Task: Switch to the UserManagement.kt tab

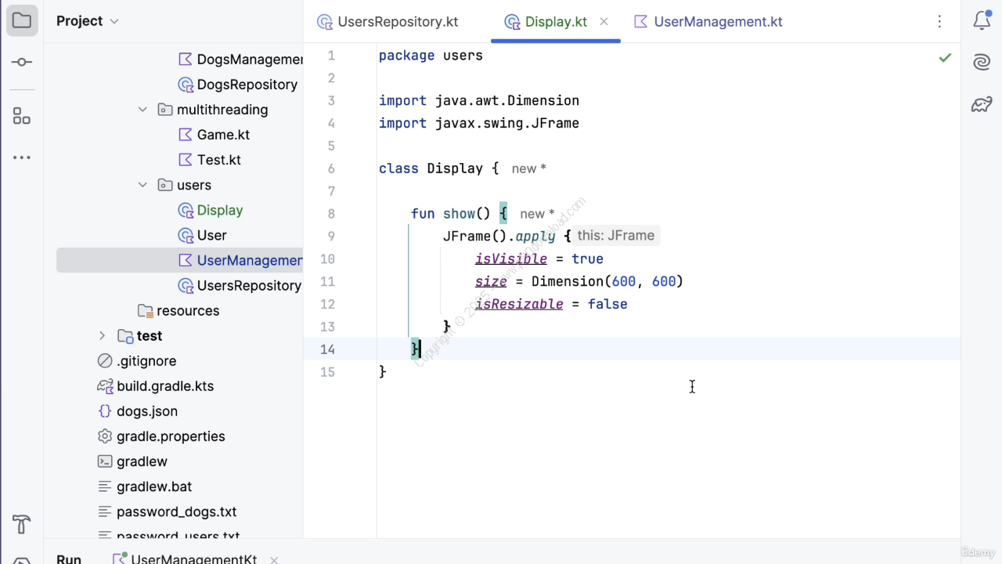Action: coord(708,22)
